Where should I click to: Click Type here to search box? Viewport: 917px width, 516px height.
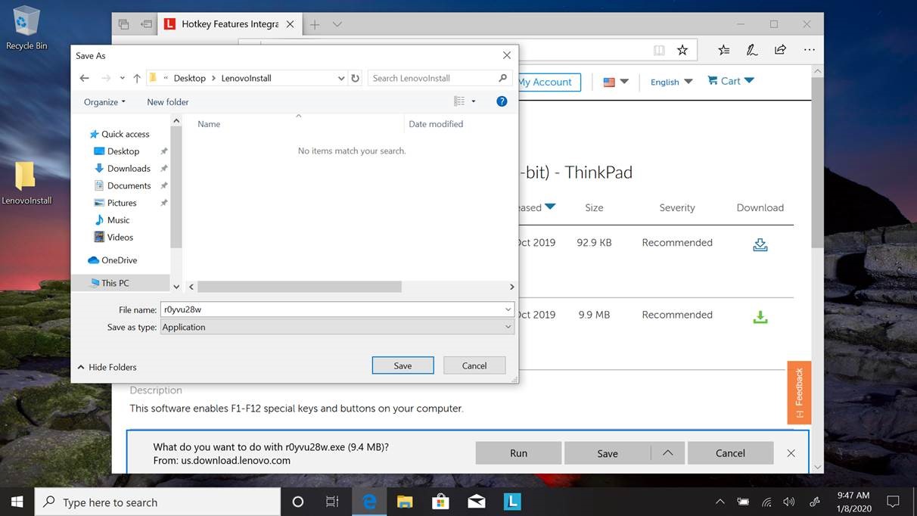(x=157, y=502)
